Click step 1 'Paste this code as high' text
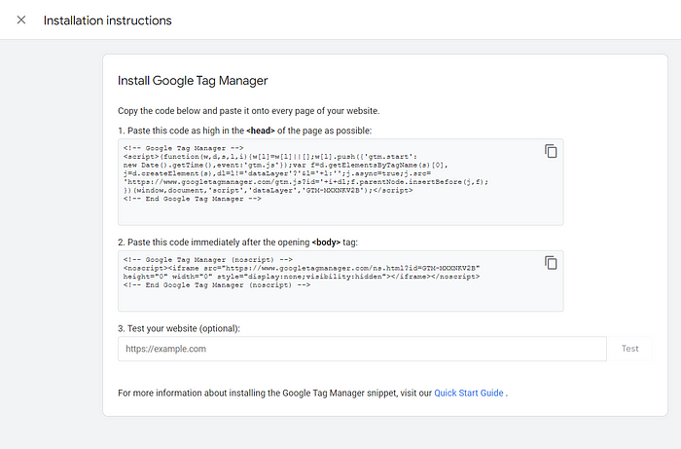The width and height of the screenshot is (681, 449). 173,131
